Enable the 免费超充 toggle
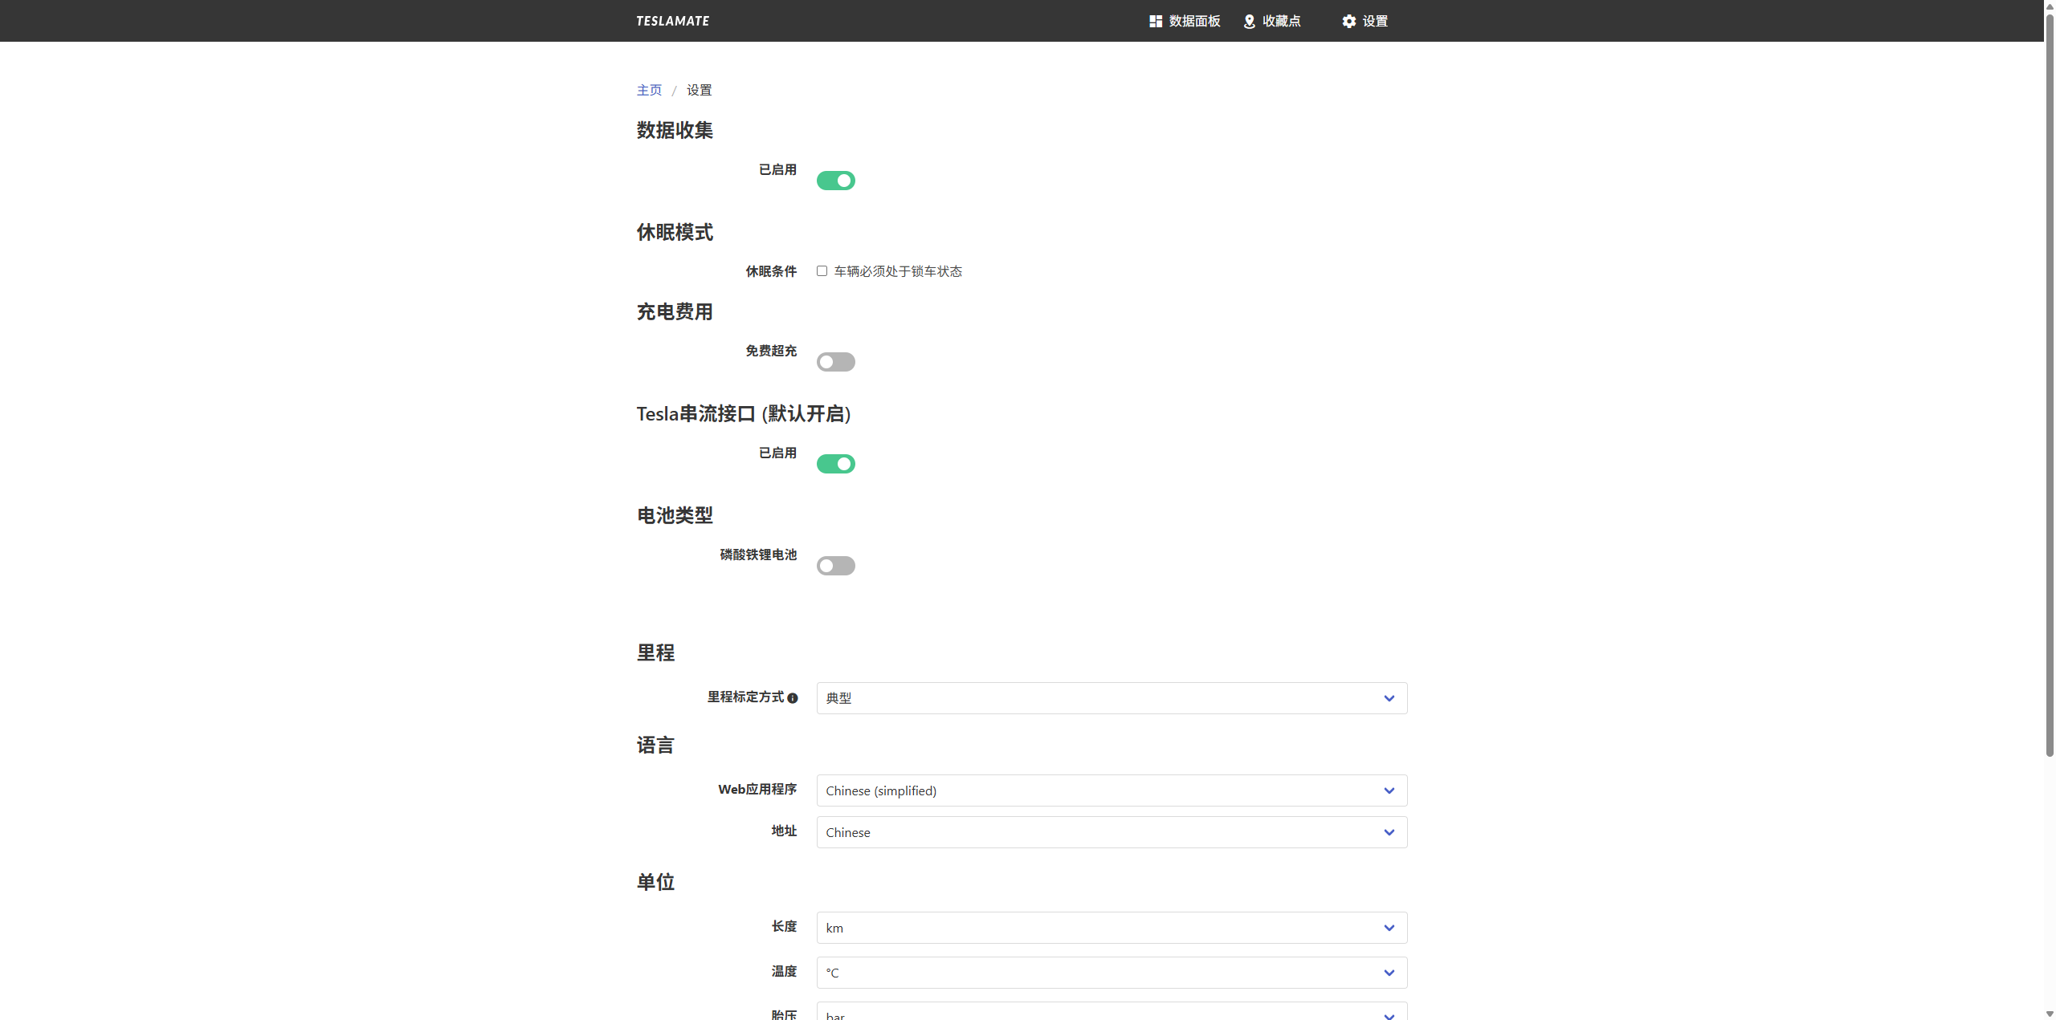Screen dimensions: 2056x1020 (x=835, y=362)
